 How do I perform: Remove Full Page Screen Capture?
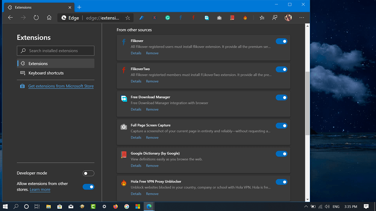152,137
